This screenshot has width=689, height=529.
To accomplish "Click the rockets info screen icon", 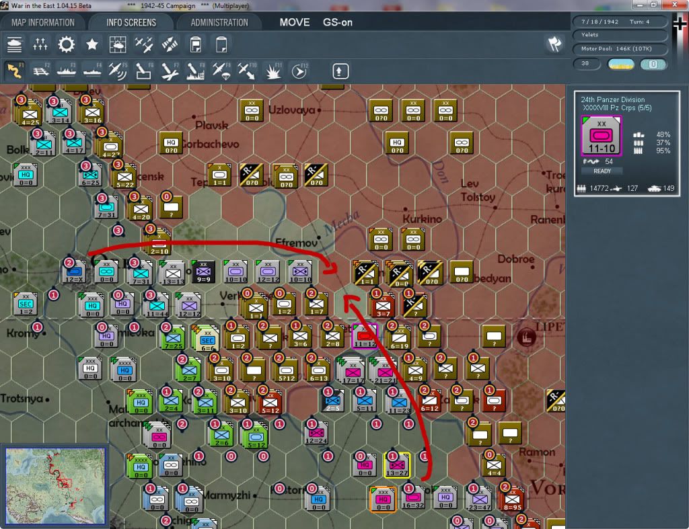I will 170,45.
